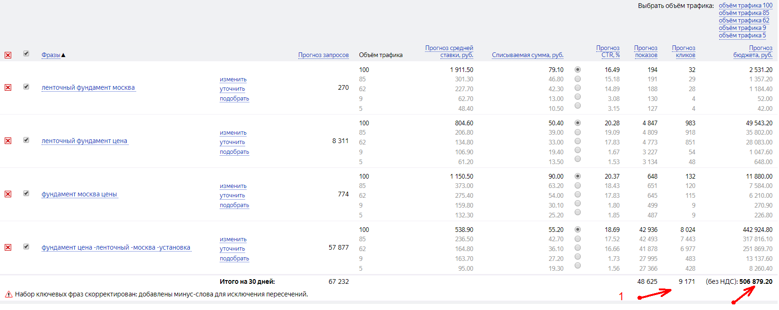Select traffic 9 radio for 'ленточный фундамент москва'

pos(577,96)
